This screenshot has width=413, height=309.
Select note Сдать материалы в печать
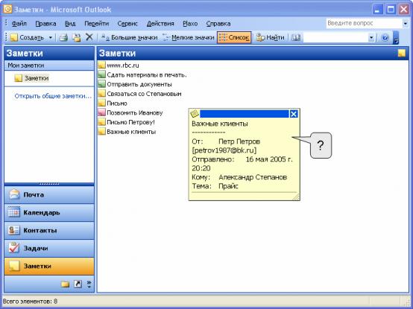click(x=146, y=75)
